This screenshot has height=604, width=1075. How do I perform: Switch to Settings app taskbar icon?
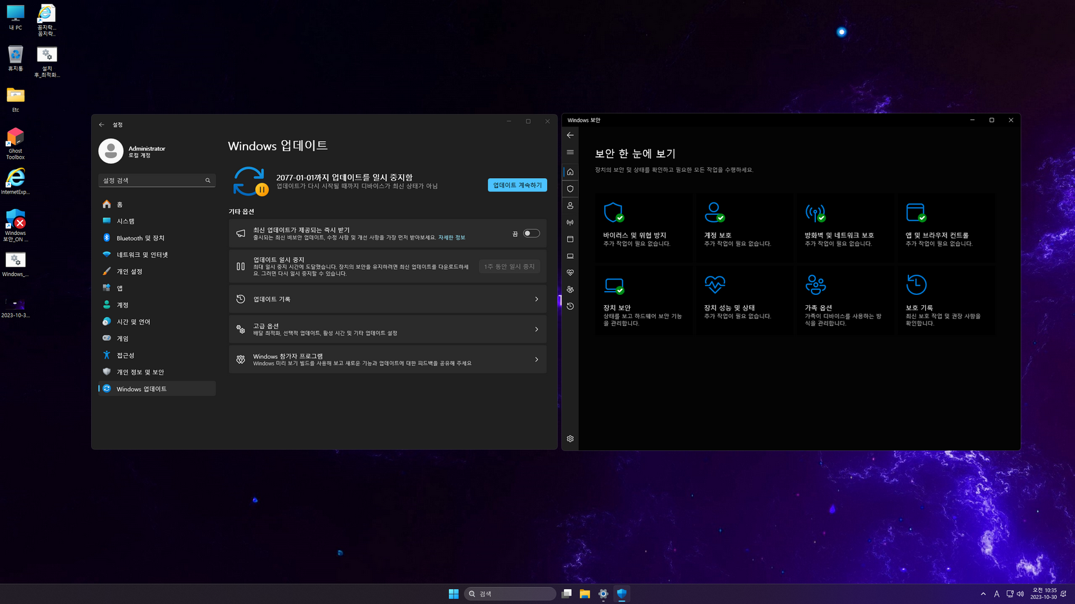603,594
